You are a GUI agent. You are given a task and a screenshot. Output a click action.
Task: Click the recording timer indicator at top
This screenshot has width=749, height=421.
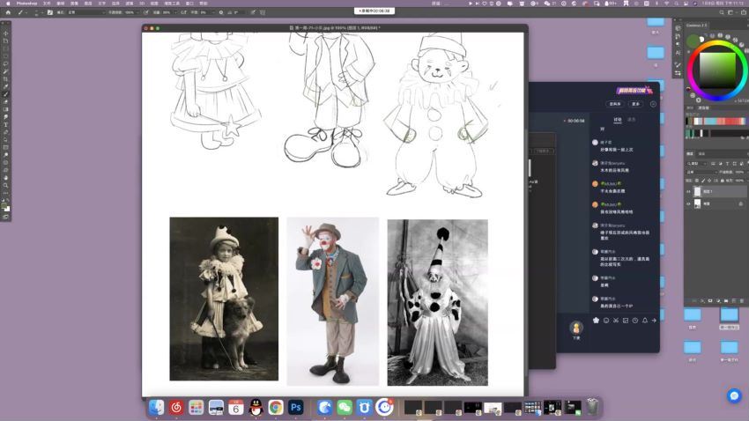[x=374, y=11]
